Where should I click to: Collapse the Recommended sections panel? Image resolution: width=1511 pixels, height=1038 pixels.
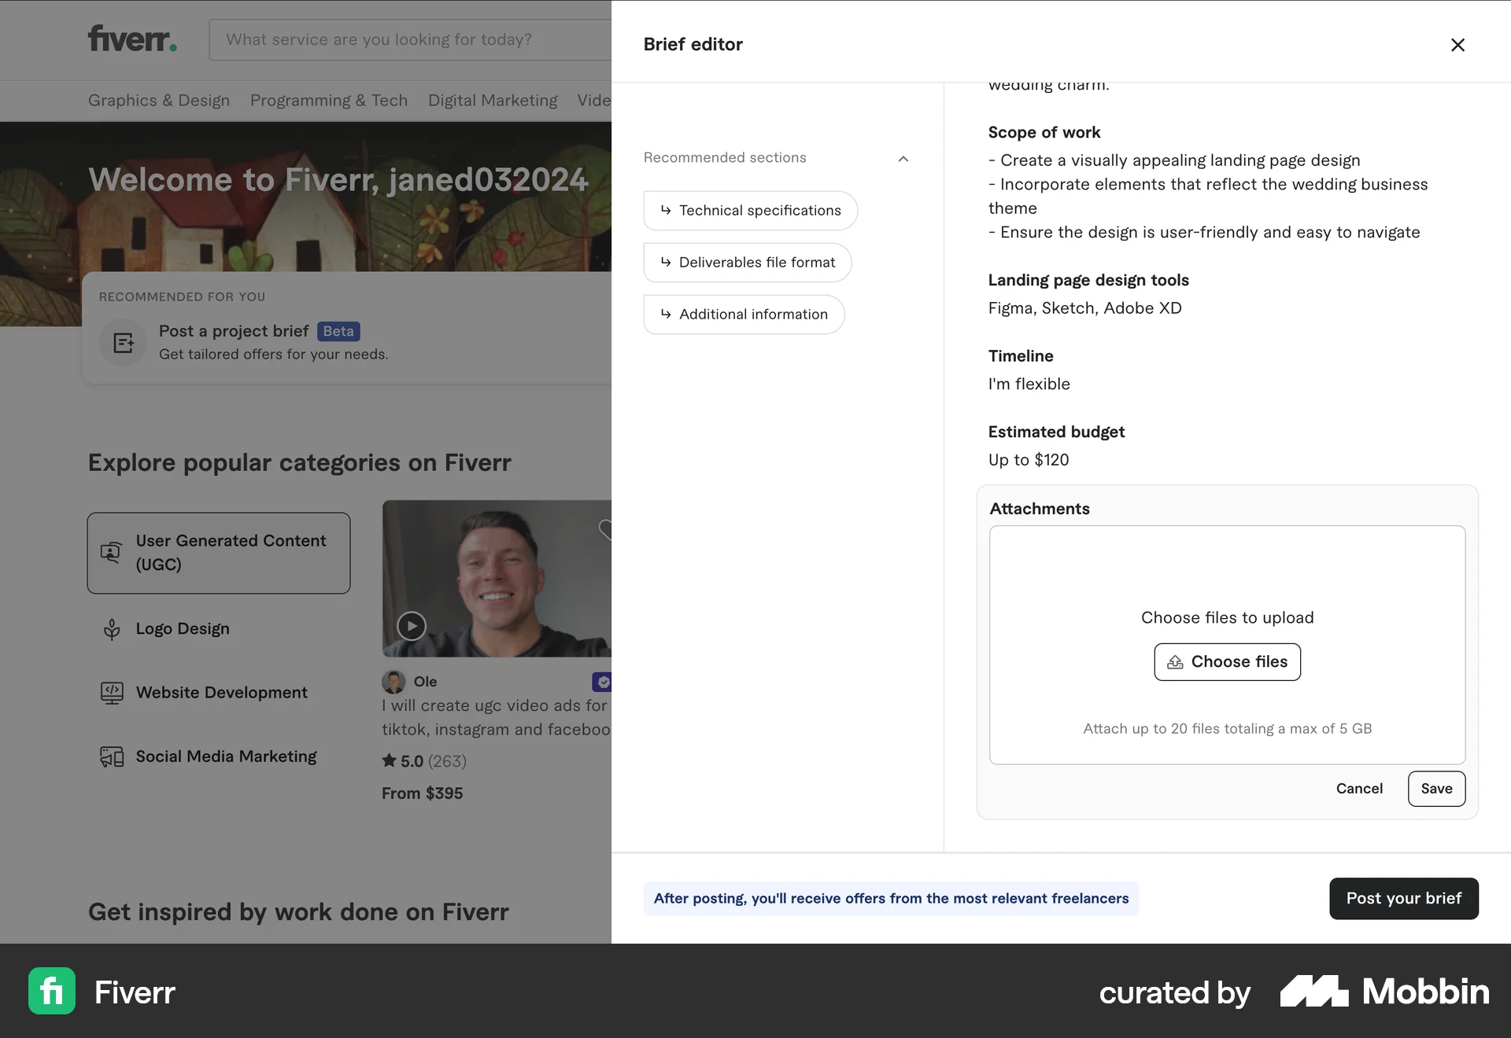tap(903, 158)
